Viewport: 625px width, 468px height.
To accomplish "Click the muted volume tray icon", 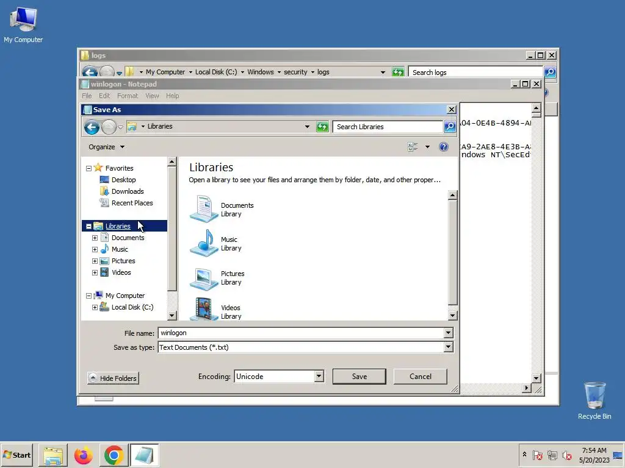I will pyautogui.click(x=566, y=455).
